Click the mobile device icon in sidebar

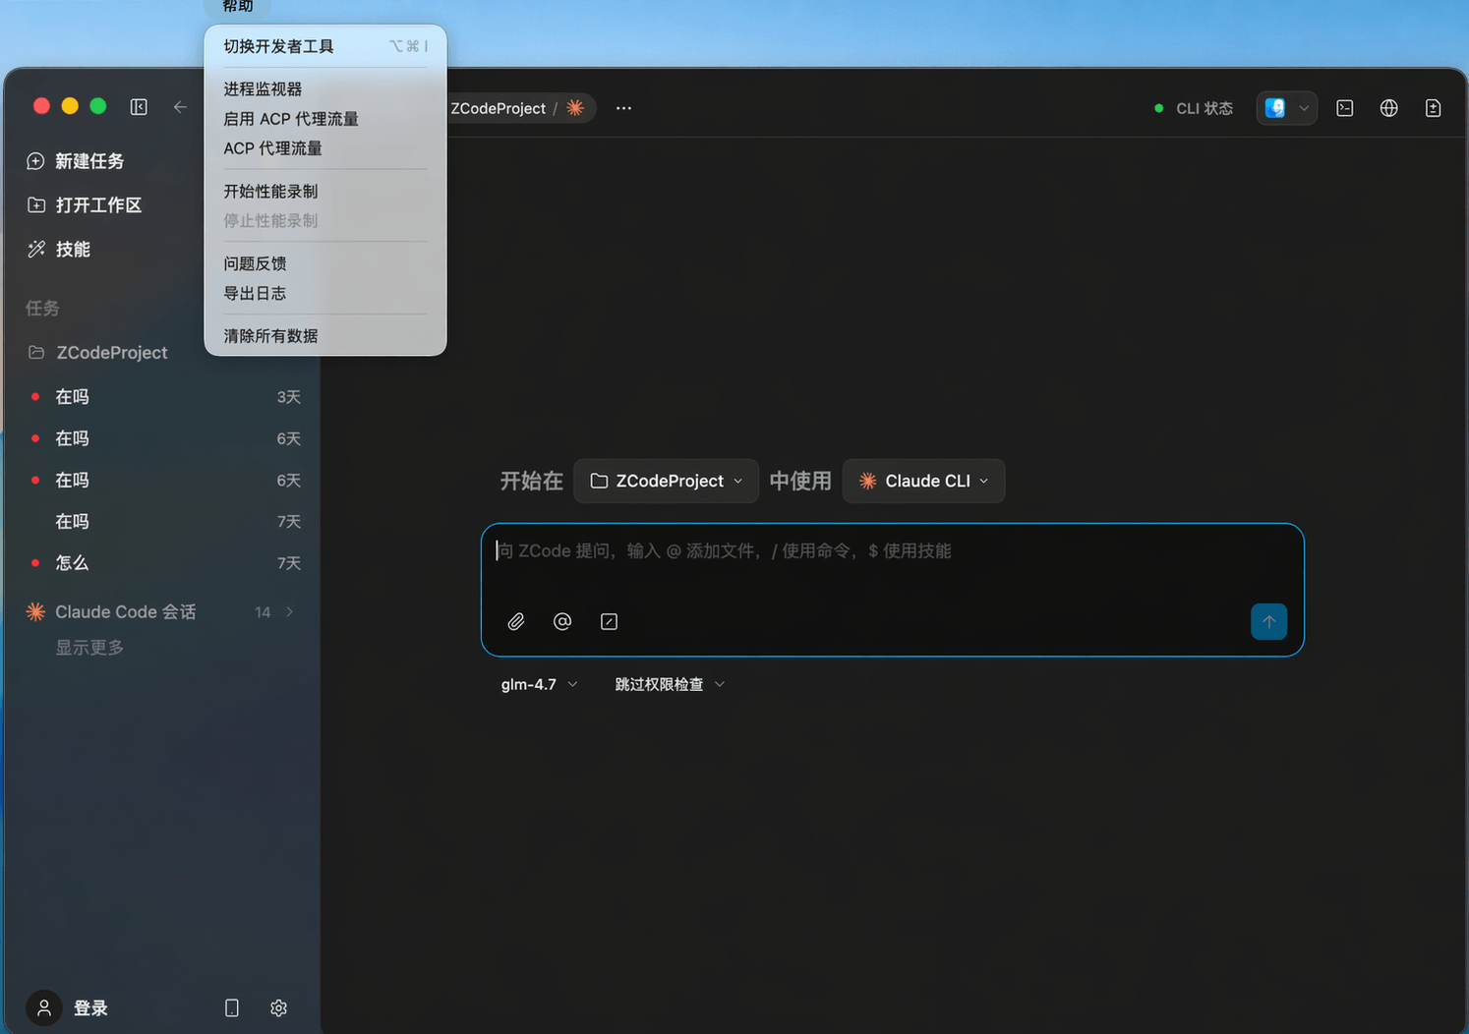click(x=232, y=1007)
